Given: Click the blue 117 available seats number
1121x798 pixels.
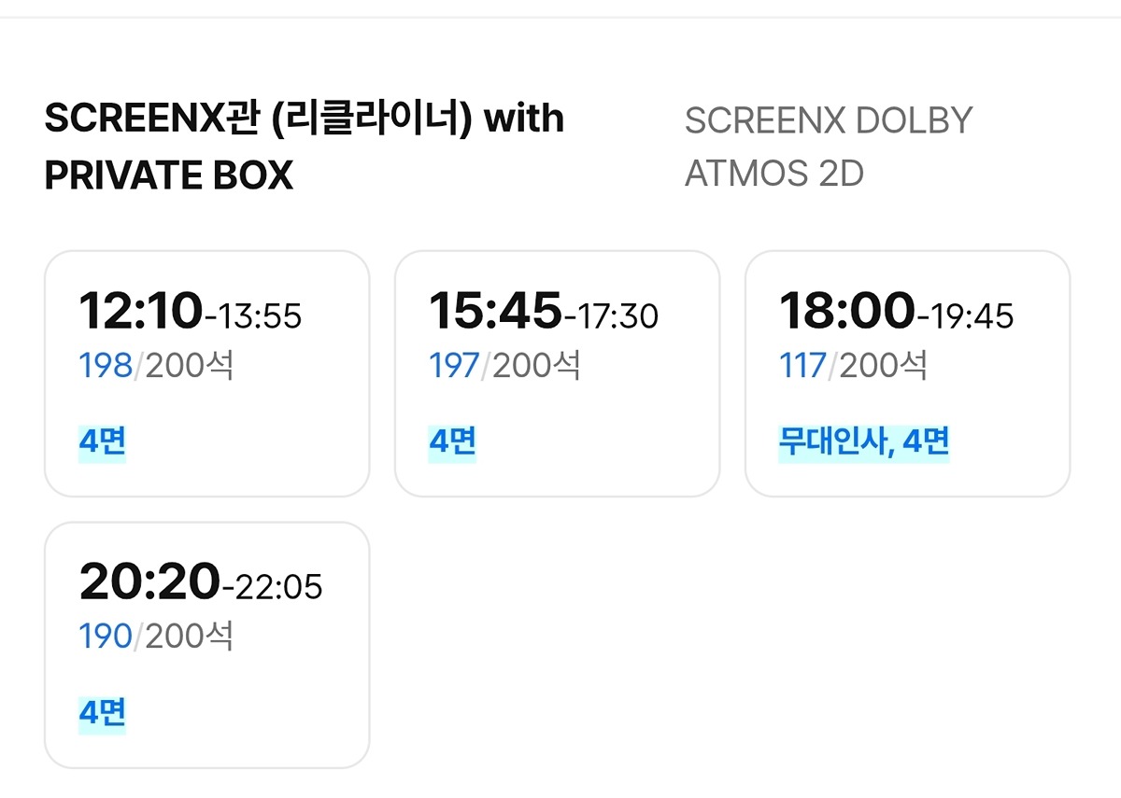Looking at the screenshot, I should (802, 366).
